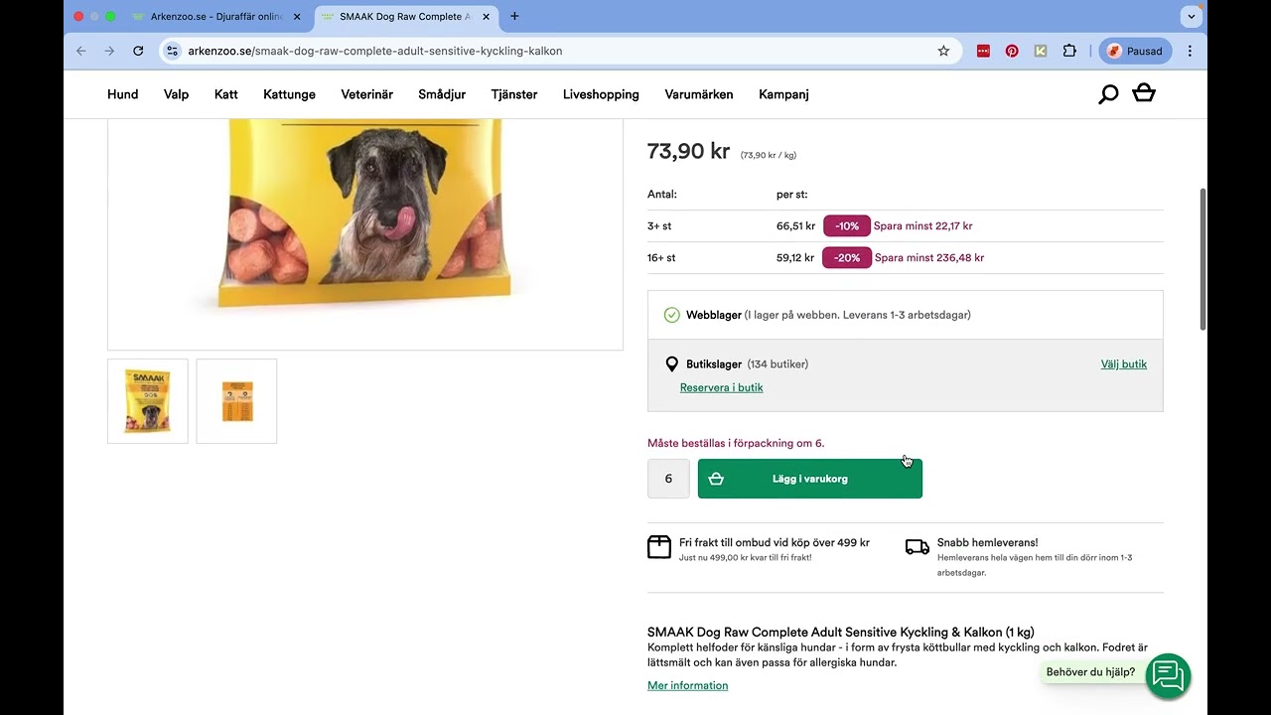Click the site information icon in address bar
This screenshot has height=715, width=1271.
pyautogui.click(x=172, y=51)
